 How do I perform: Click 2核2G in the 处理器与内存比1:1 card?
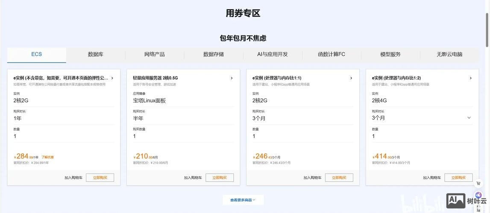[x=260, y=101]
